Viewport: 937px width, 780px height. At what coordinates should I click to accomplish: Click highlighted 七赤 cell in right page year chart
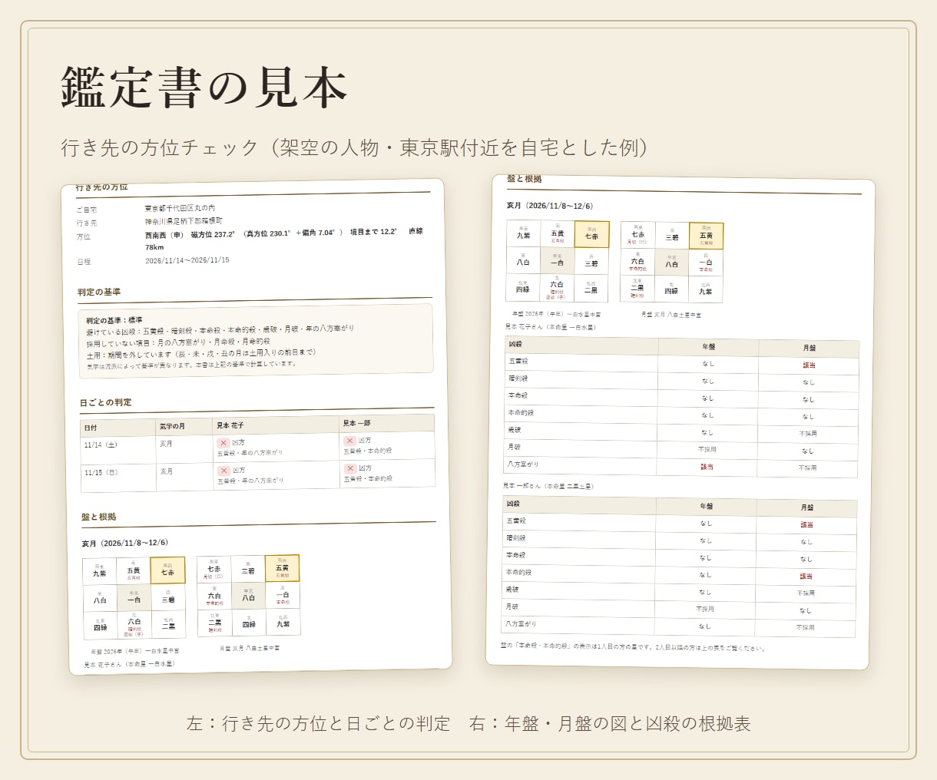591,235
